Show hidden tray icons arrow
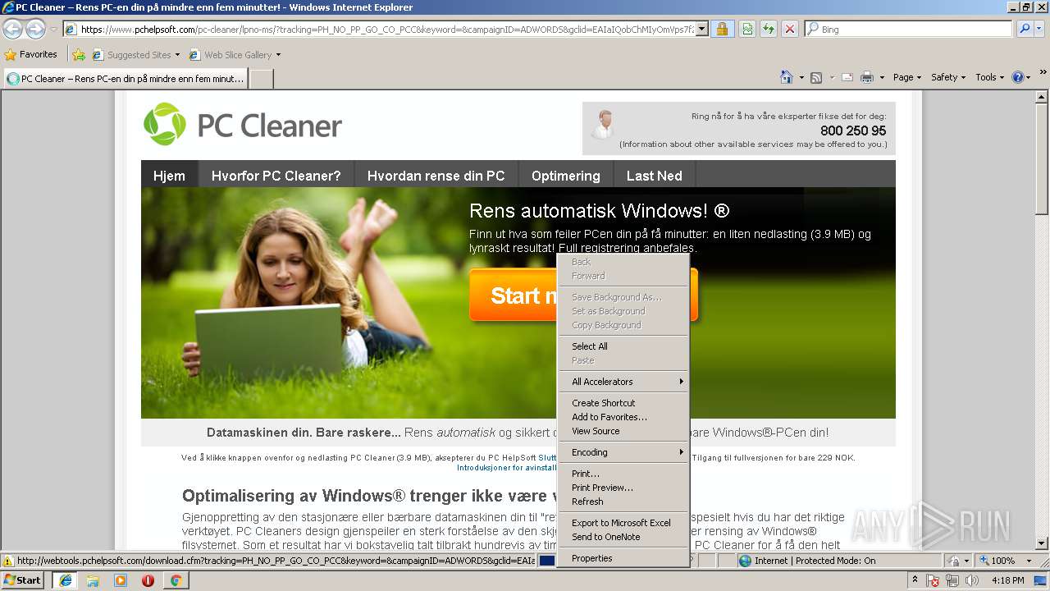Viewport: 1050px width, 591px height. coord(915,580)
